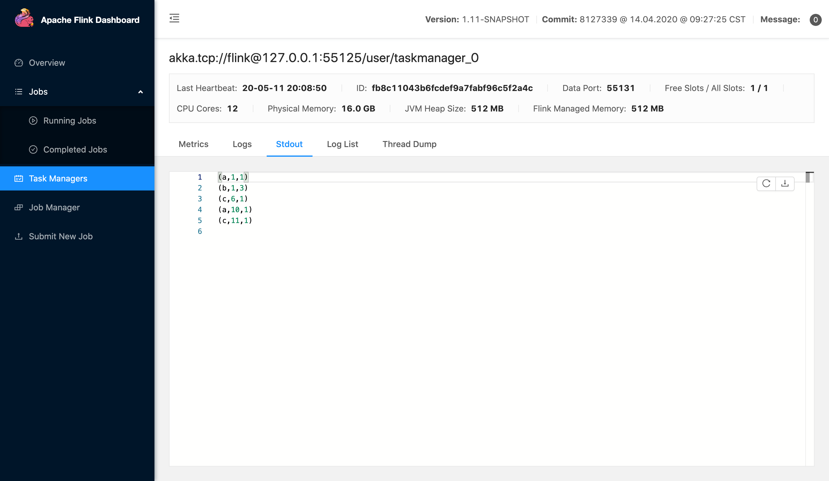The height and width of the screenshot is (481, 829).
Task: Click the Last Heartbeat value 20-05-11 20:08:50
Action: (284, 88)
